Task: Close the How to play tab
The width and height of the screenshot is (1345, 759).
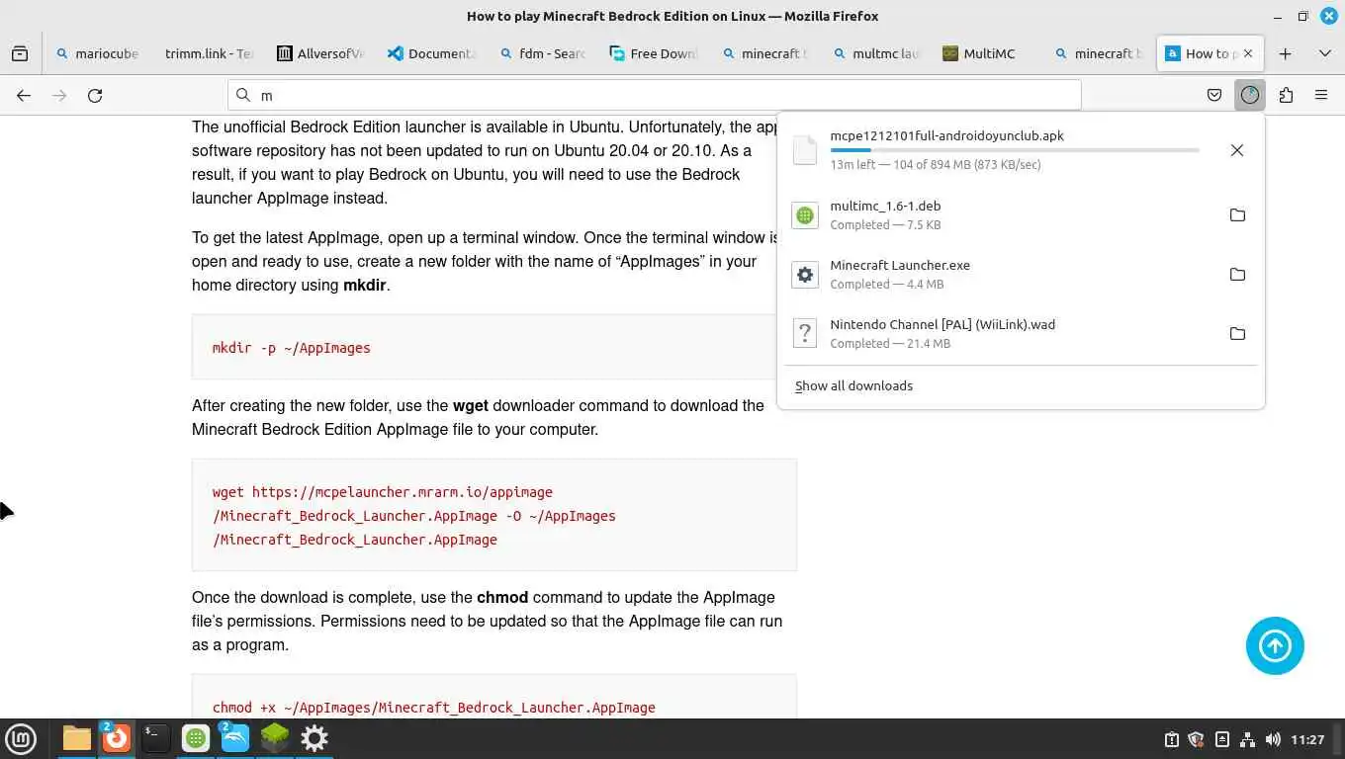Action: coord(1247,53)
